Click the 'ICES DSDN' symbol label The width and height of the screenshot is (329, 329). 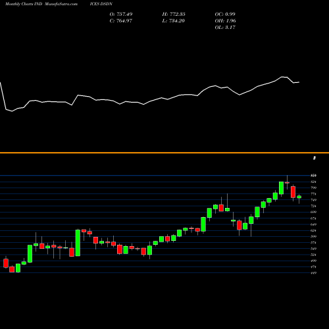pyautogui.click(x=101, y=4)
